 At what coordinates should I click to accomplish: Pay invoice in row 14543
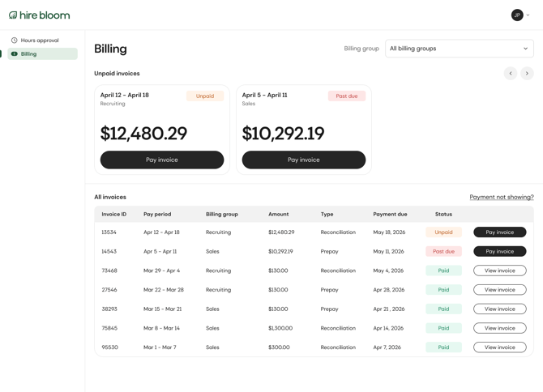pos(500,251)
